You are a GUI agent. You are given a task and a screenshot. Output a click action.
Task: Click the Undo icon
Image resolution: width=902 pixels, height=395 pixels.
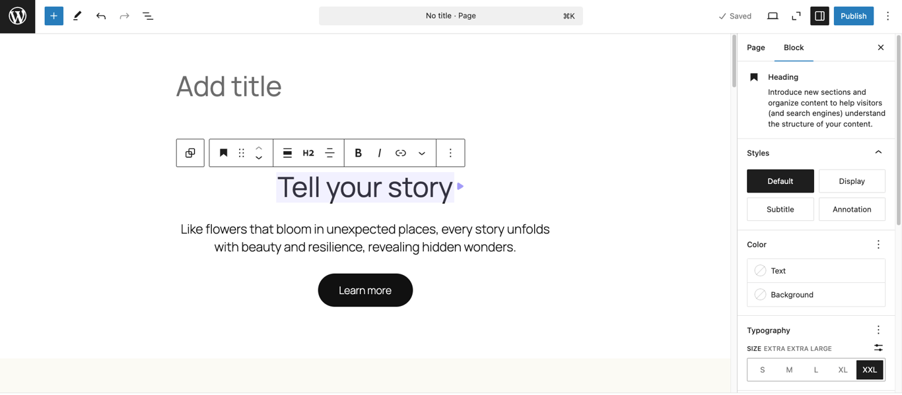coord(100,16)
